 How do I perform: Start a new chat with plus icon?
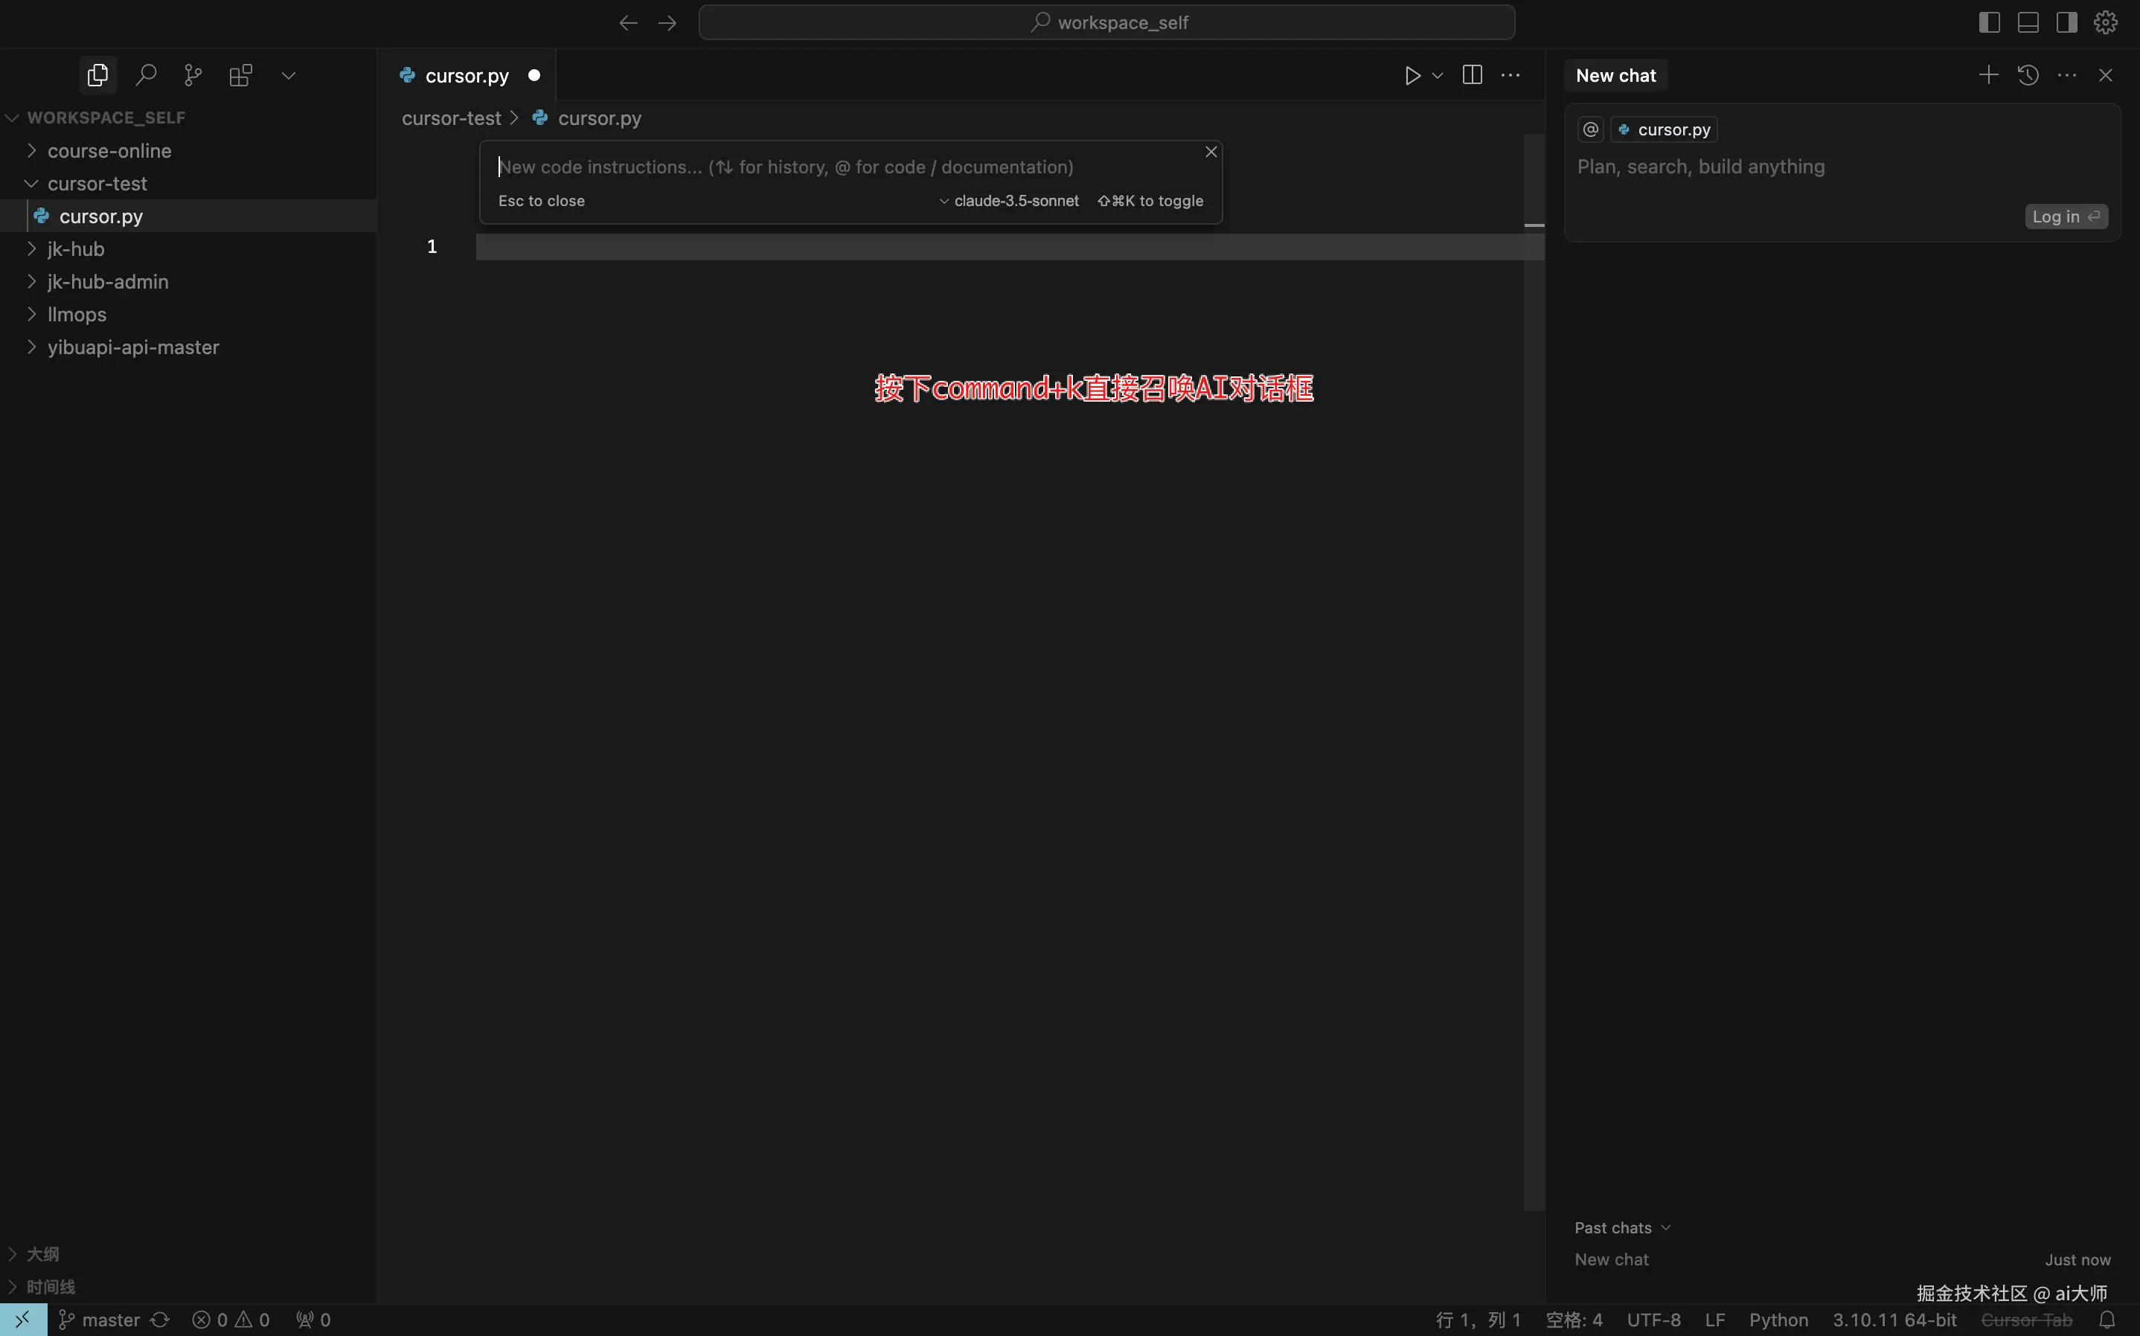coord(1988,75)
